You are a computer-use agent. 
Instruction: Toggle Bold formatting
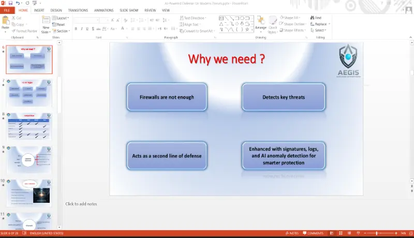coord(76,28)
